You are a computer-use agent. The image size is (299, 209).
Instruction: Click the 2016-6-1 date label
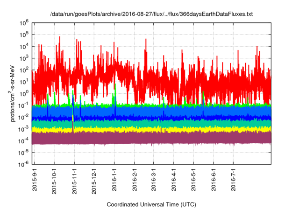click(x=214, y=180)
